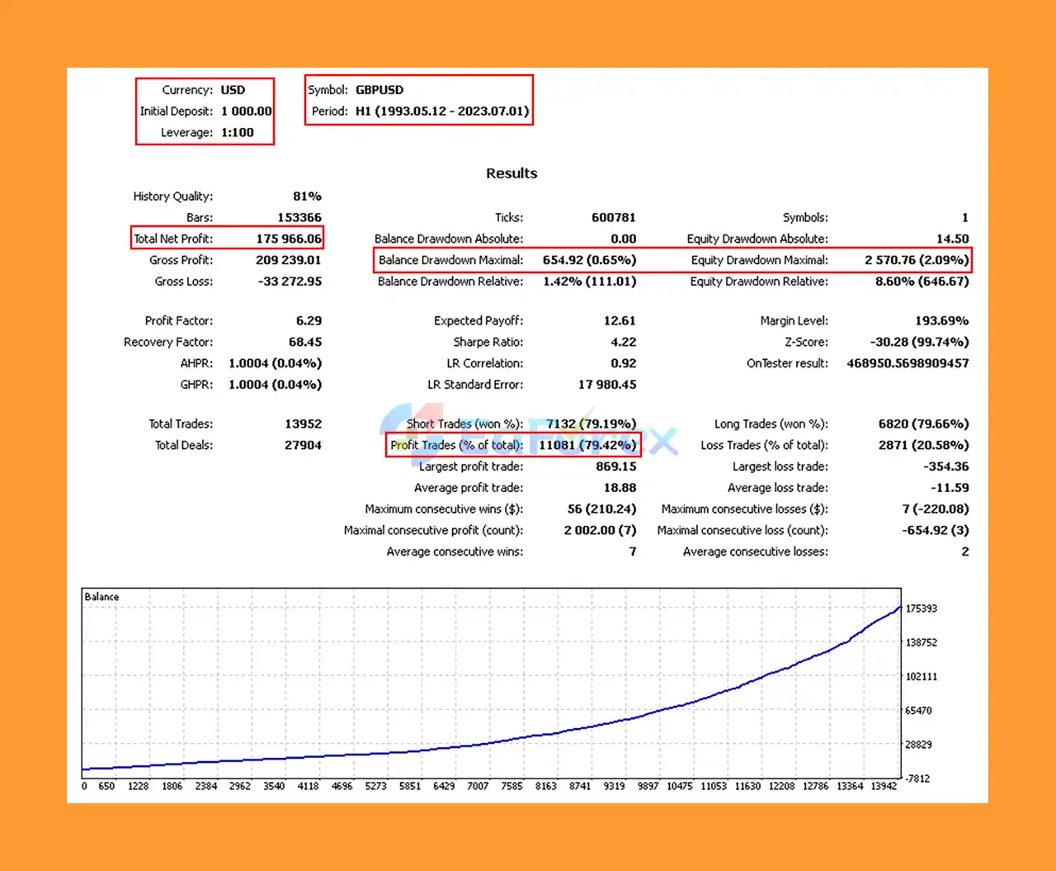Select the Balance Drawdown Absolute value 0.00
The height and width of the screenshot is (871, 1056).
click(x=624, y=239)
